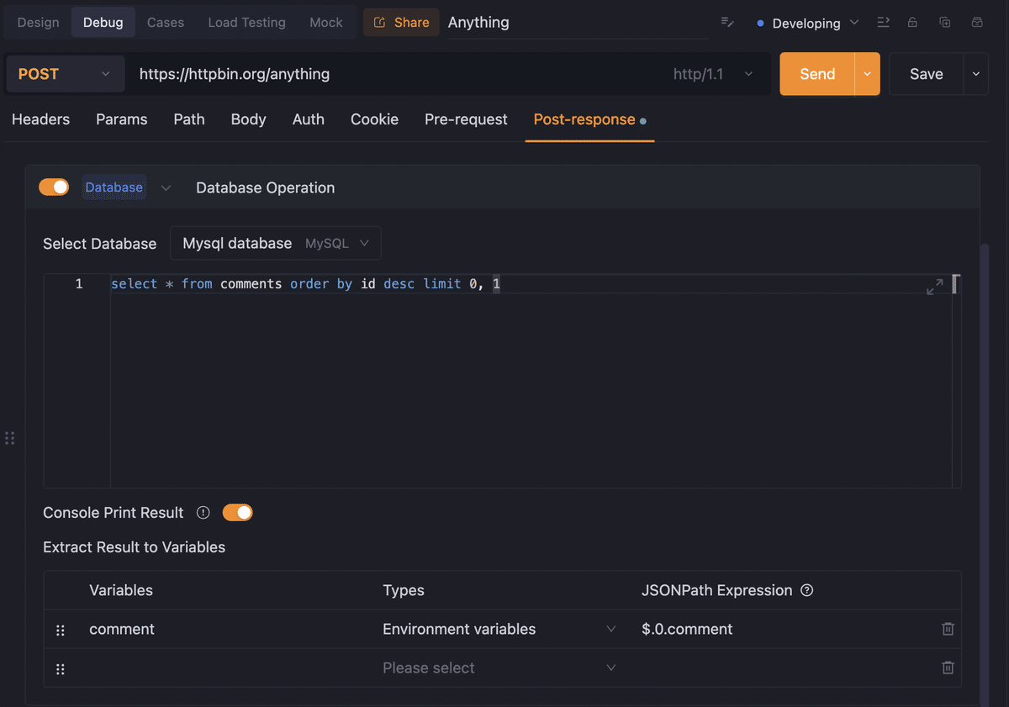
Task: Click the Send button
Action: pos(817,74)
